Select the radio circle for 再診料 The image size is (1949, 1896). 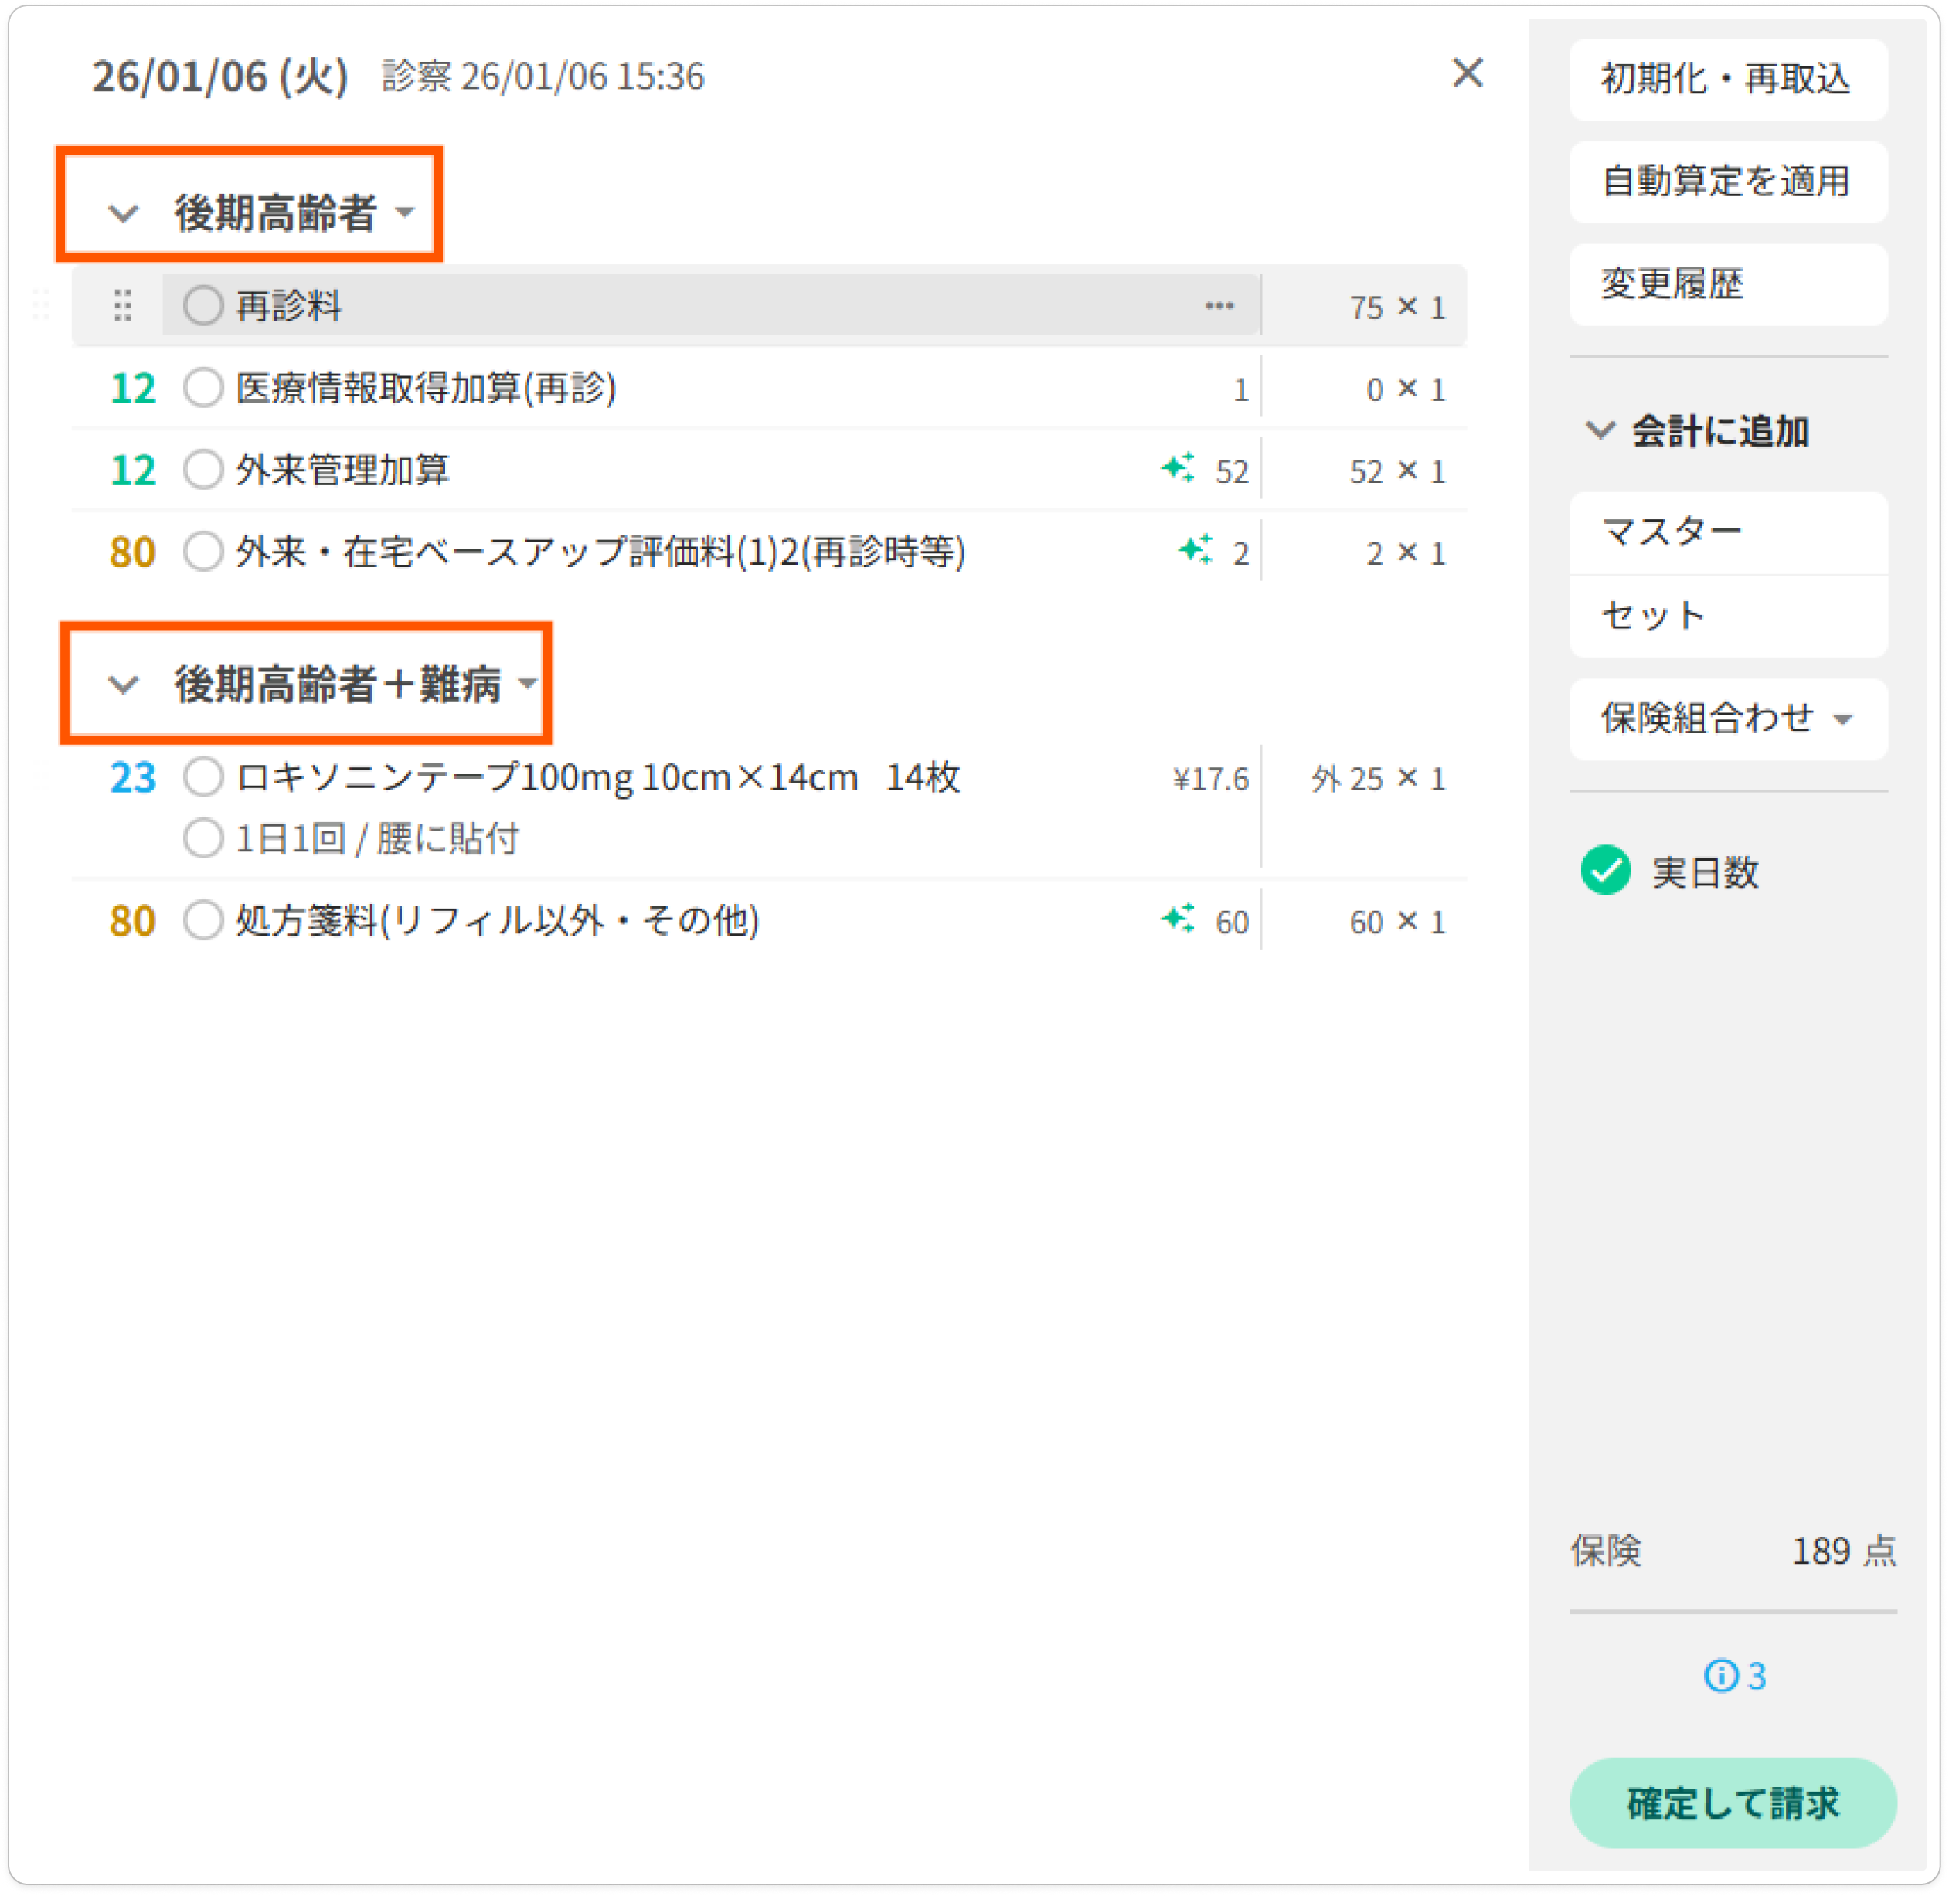(203, 306)
